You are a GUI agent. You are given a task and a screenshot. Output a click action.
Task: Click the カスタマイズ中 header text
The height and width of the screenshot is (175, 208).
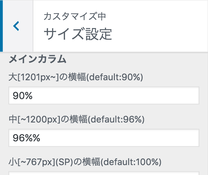75,16
